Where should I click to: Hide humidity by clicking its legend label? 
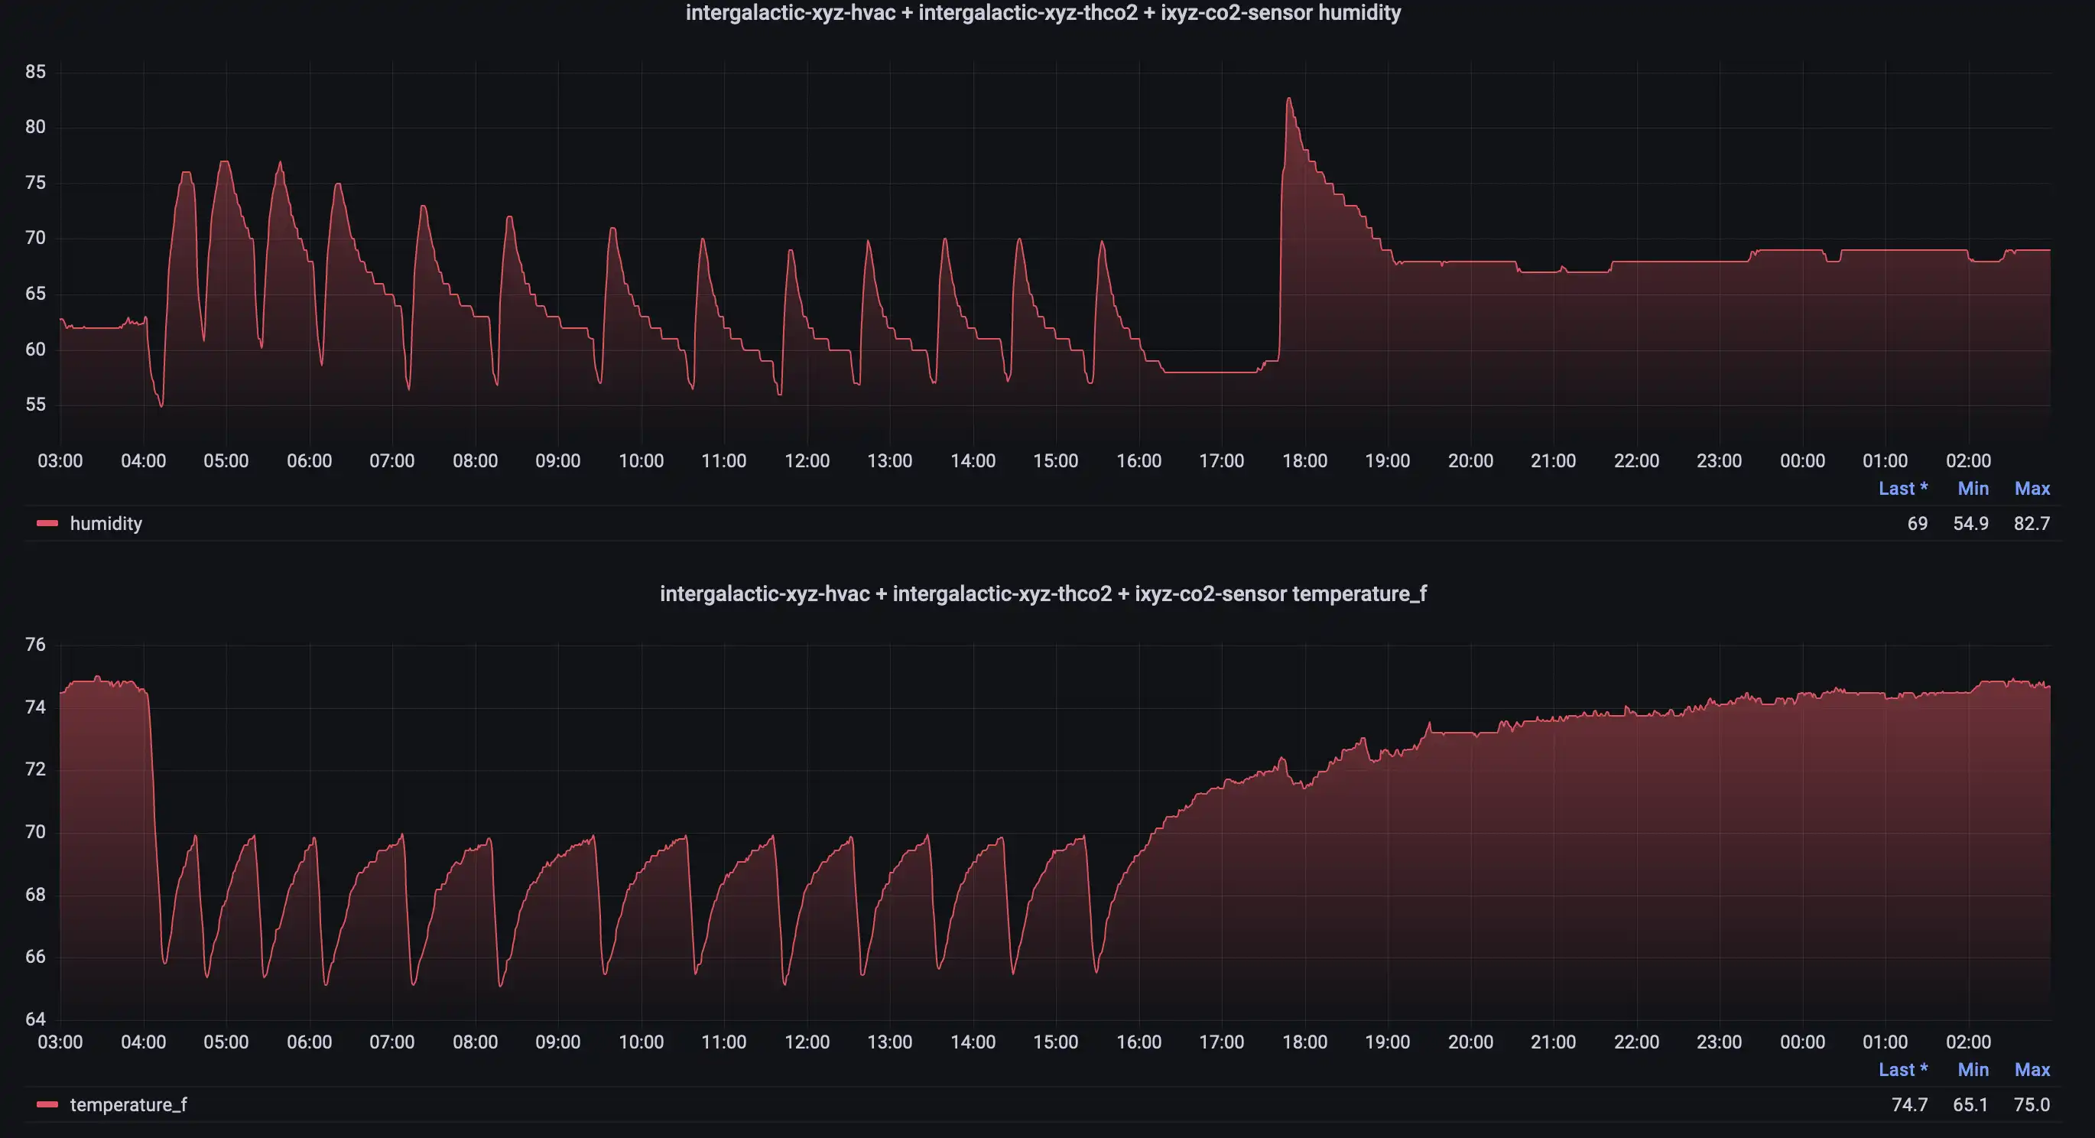pos(106,523)
